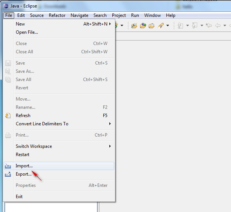Open dropdown arrow left of Open Type icon
This screenshot has height=212, width=231.
122,26
